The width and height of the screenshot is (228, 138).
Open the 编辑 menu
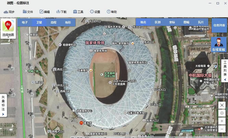point(45,12)
